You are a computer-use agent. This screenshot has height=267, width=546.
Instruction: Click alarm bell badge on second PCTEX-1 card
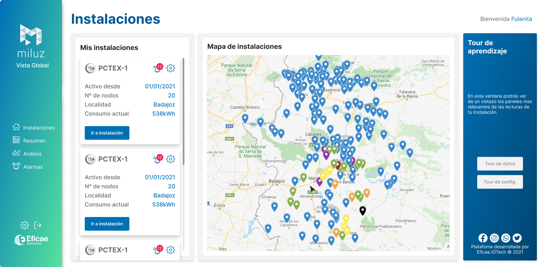point(158,159)
